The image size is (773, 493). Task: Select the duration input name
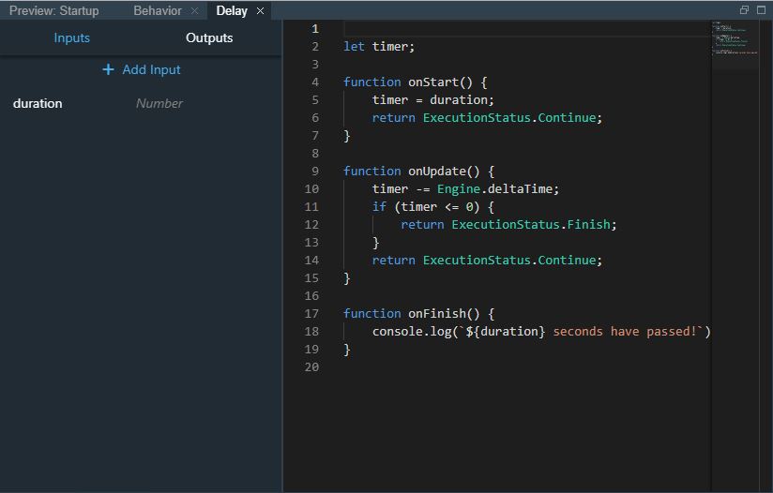(x=38, y=103)
